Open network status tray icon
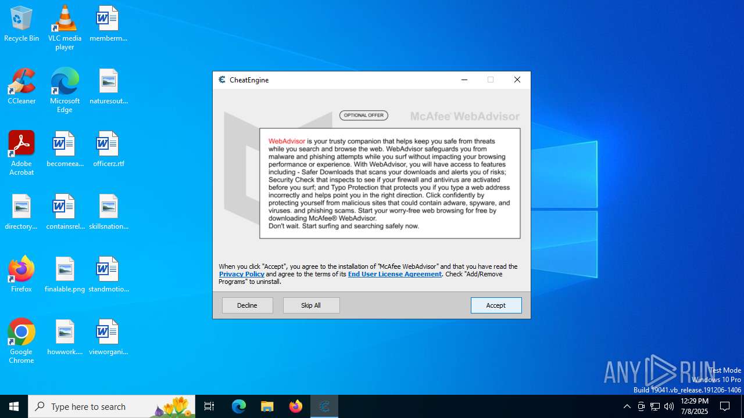 [655, 406]
